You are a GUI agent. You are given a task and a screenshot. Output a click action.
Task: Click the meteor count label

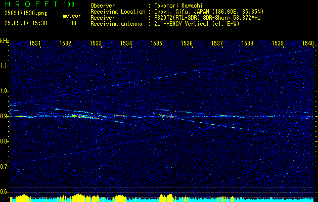tap(72, 16)
